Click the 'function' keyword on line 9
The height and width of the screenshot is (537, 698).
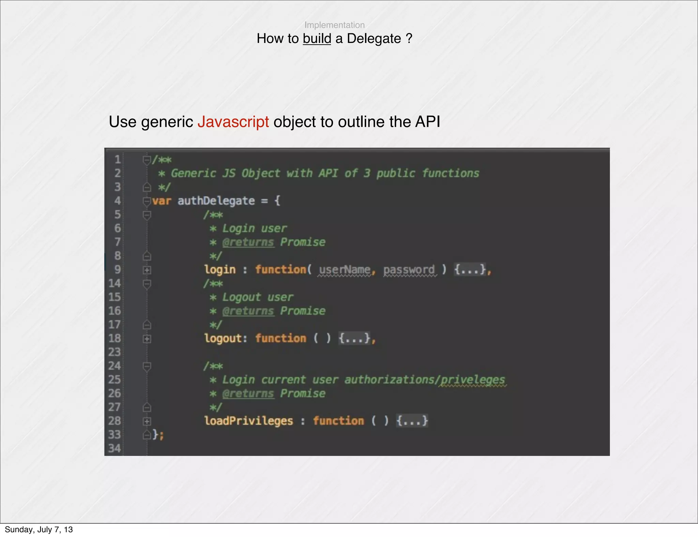[281, 270]
